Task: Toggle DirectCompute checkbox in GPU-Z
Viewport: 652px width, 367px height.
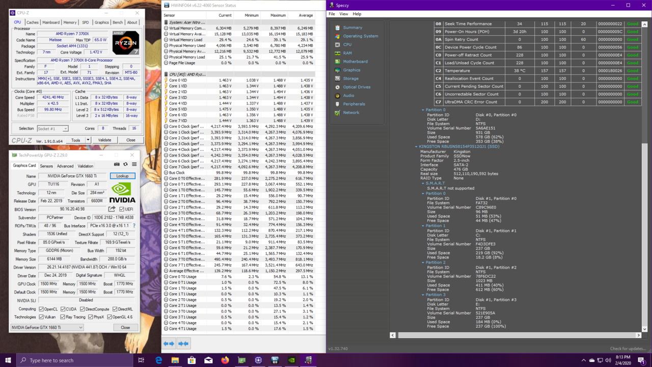Action: pyautogui.click(x=81, y=309)
